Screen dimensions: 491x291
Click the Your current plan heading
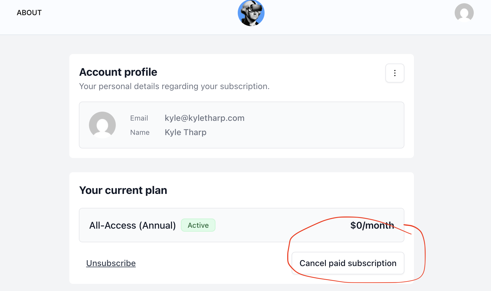tap(123, 190)
